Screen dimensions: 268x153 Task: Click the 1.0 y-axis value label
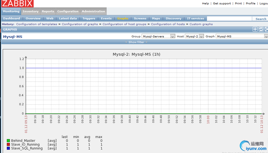pyautogui.click(x=22, y=68)
